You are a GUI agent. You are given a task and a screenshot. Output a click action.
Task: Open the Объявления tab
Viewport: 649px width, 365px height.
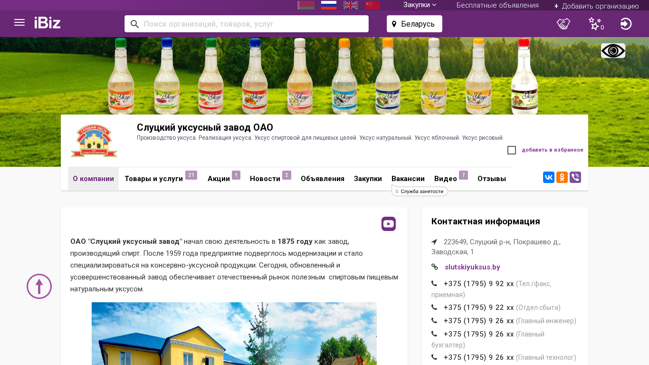323,179
